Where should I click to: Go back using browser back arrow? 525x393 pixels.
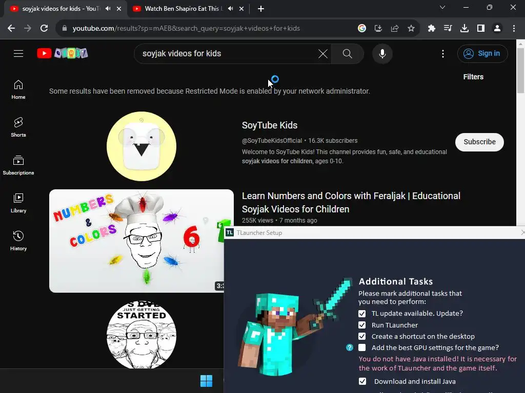[x=11, y=29]
